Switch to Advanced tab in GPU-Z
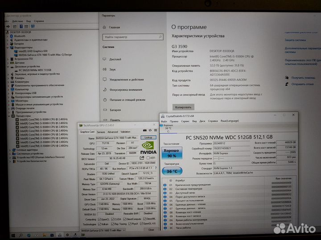The width and height of the screenshot is (321, 240). click(113, 132)
